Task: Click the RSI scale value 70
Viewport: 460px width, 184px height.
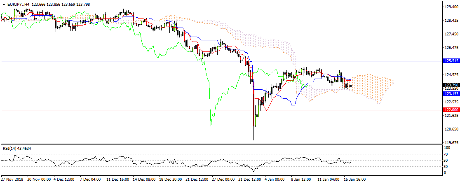Action: (x=446, y=154)
